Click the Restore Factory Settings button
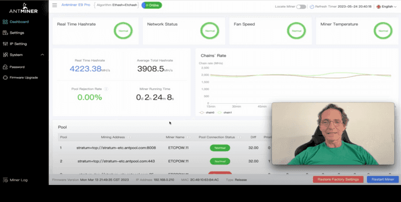401x202 pixels. click(x=338, y=179)
